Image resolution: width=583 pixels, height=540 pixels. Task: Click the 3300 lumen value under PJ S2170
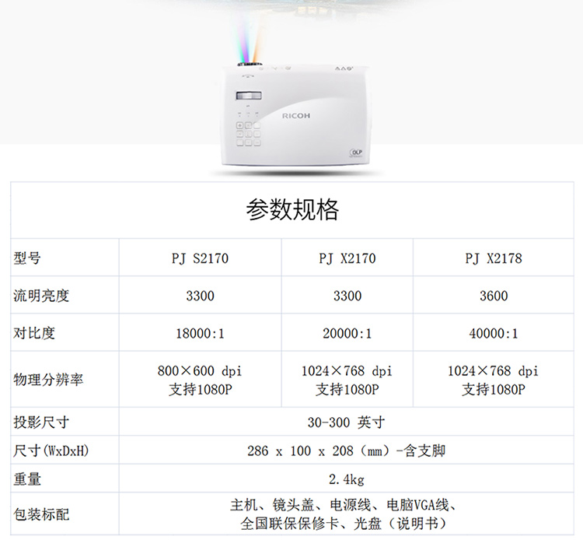tap(200, 296)
